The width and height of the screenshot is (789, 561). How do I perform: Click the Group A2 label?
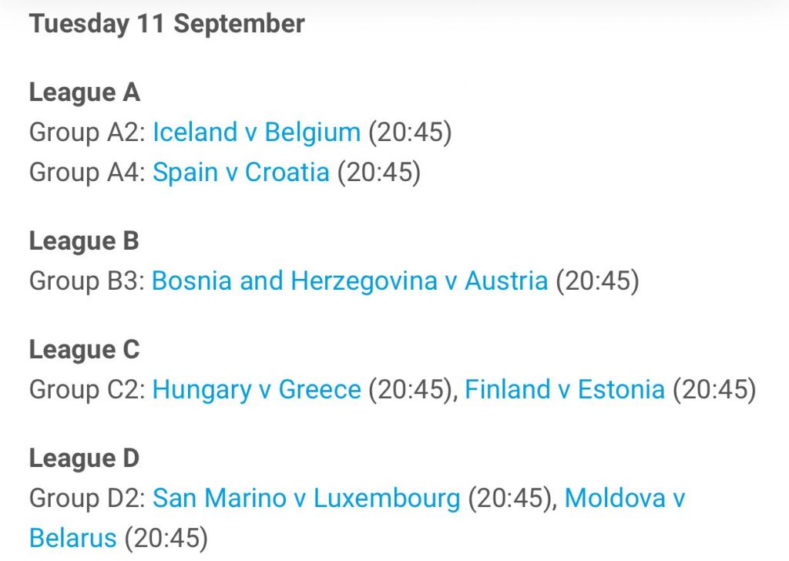(x=88, y=133)
